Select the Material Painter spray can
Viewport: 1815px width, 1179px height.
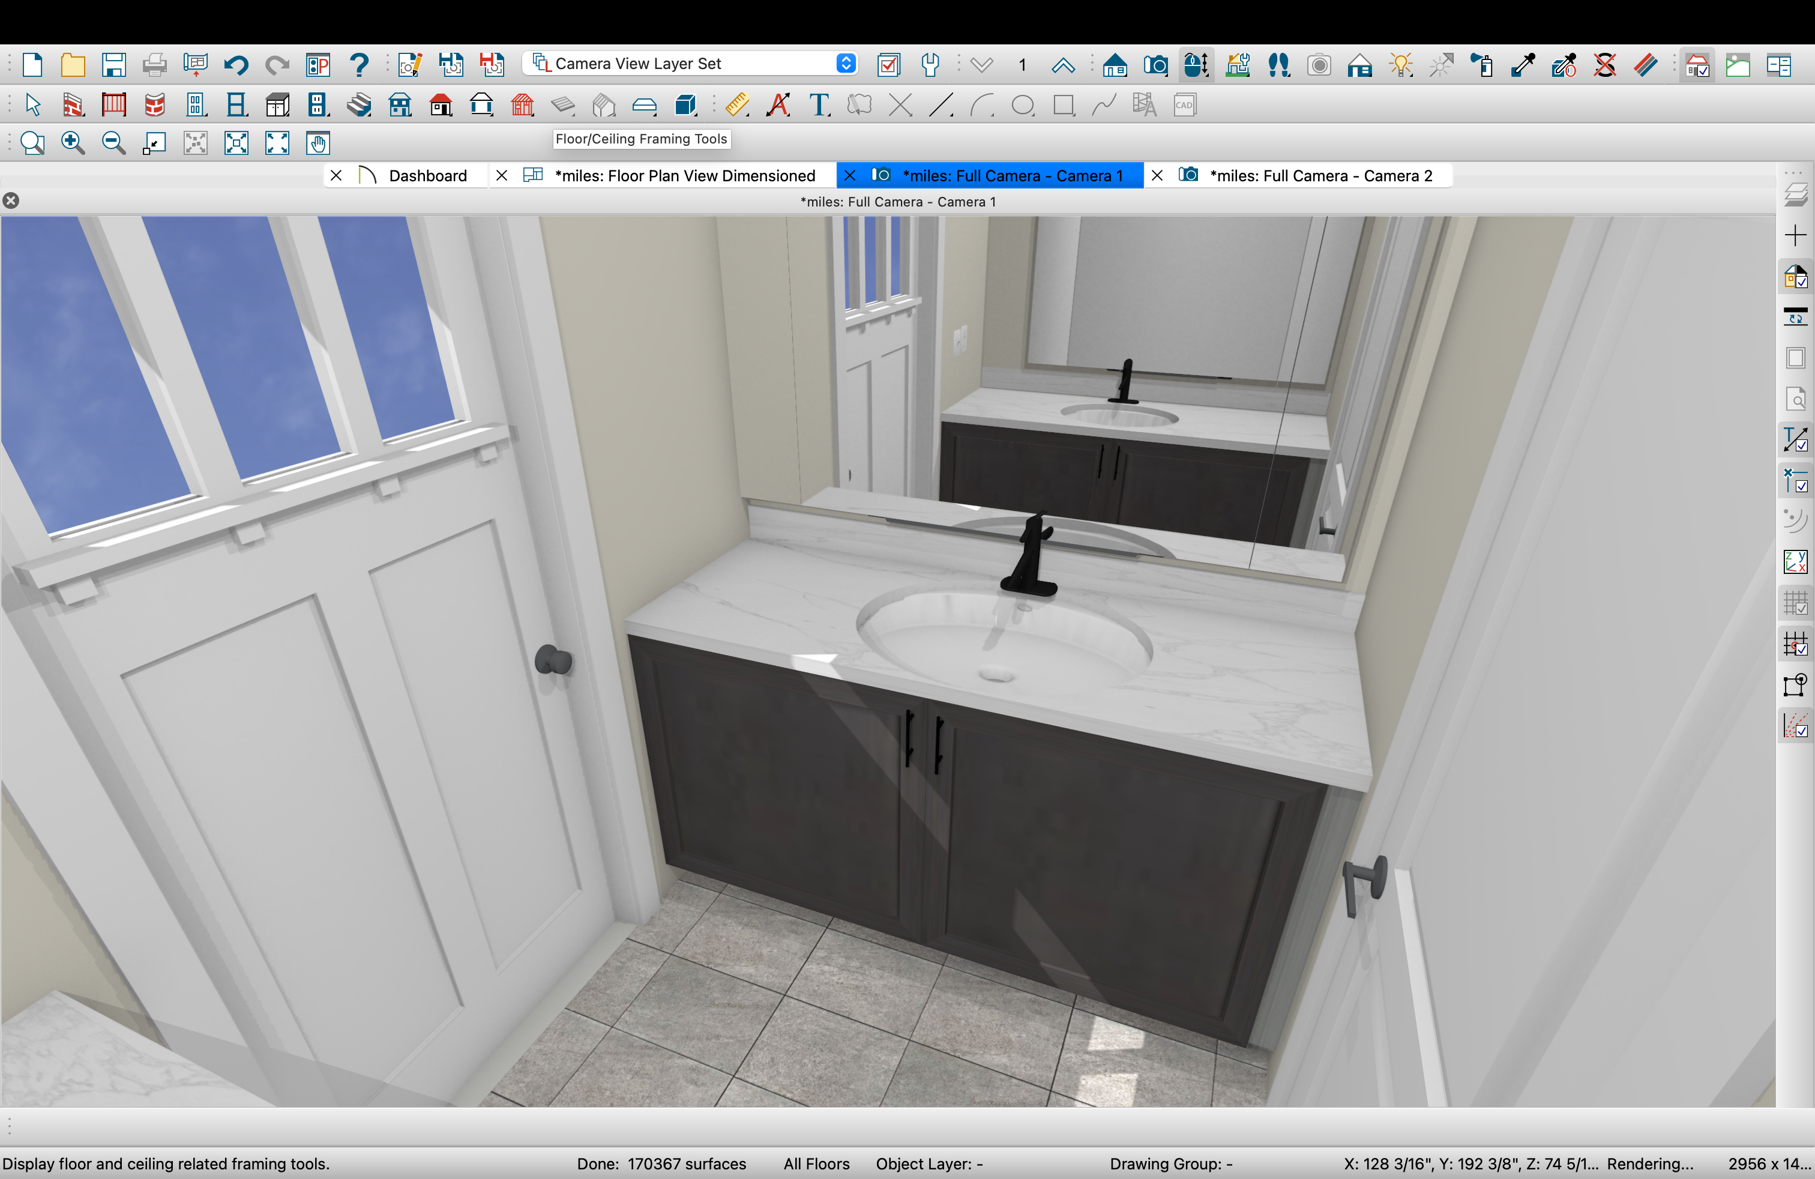pos(1482,65)
